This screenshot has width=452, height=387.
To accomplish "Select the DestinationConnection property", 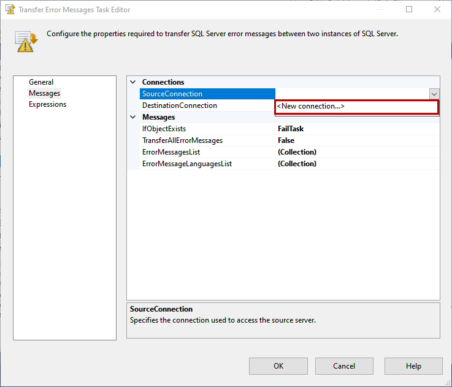I will pos(180,105).
